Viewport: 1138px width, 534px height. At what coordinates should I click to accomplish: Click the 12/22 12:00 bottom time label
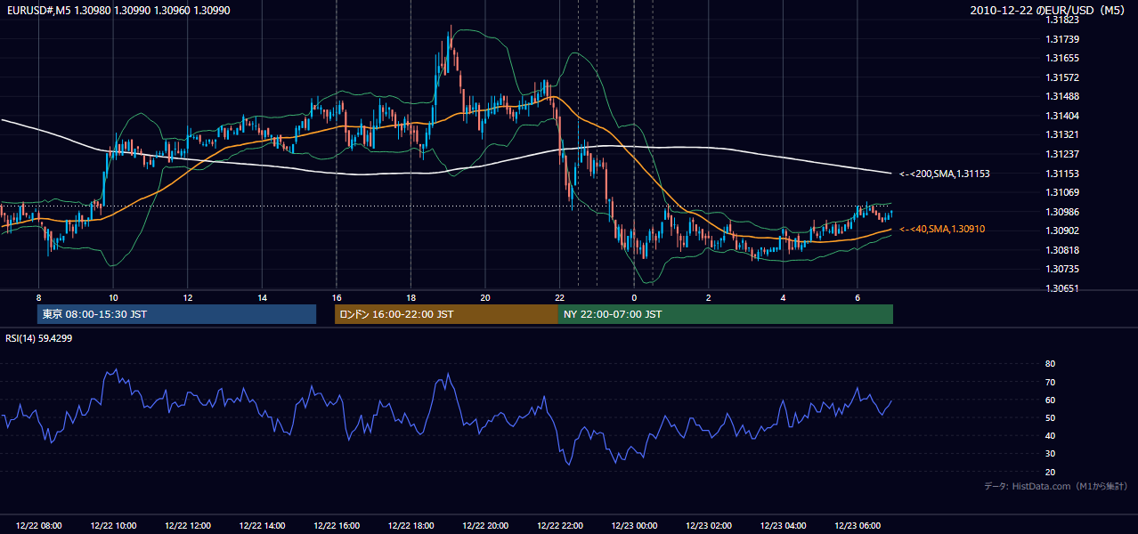click(188, 526)
